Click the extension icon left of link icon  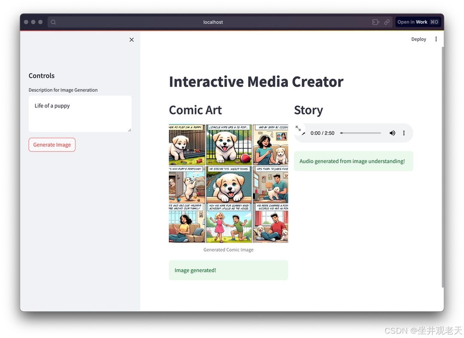click(375, 22)
